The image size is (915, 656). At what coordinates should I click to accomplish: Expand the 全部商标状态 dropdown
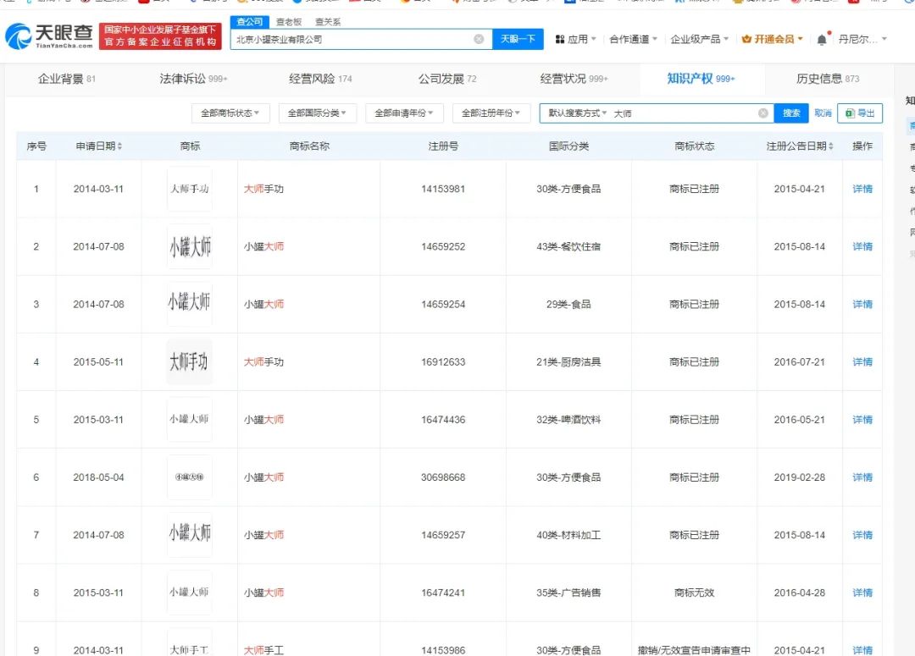coord(230,113)
